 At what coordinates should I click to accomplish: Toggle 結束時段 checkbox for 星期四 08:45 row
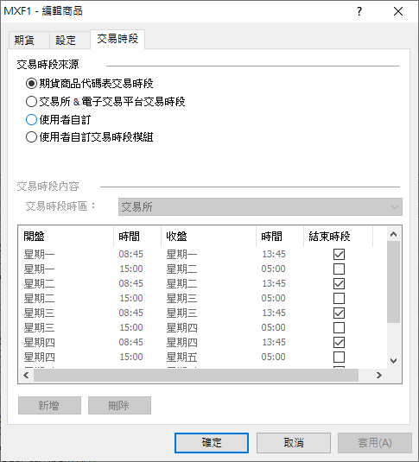339,342
